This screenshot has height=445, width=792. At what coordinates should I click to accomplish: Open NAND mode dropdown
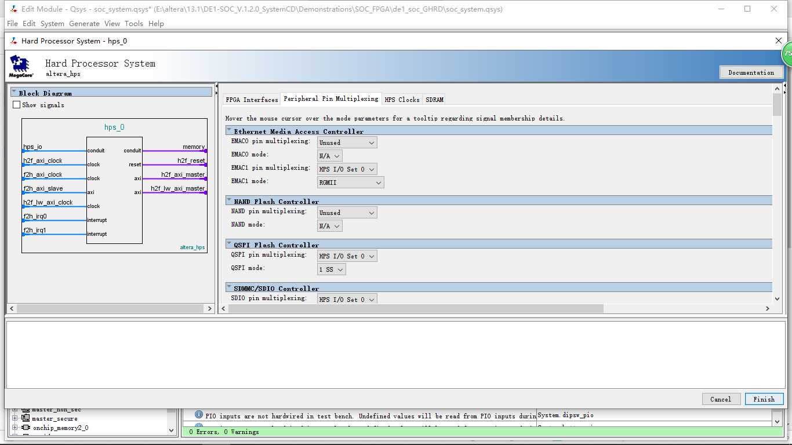(x=330, y=225)
